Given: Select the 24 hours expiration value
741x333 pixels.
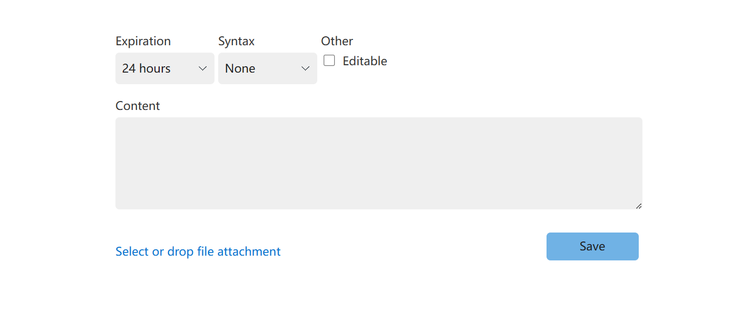Looking at the screenshot, I should pos(147,68).
